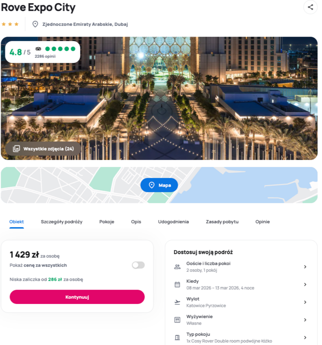Click the meal icon next to Wyżywienie
The height and width of the screenshot is (345, 322).
177,320
